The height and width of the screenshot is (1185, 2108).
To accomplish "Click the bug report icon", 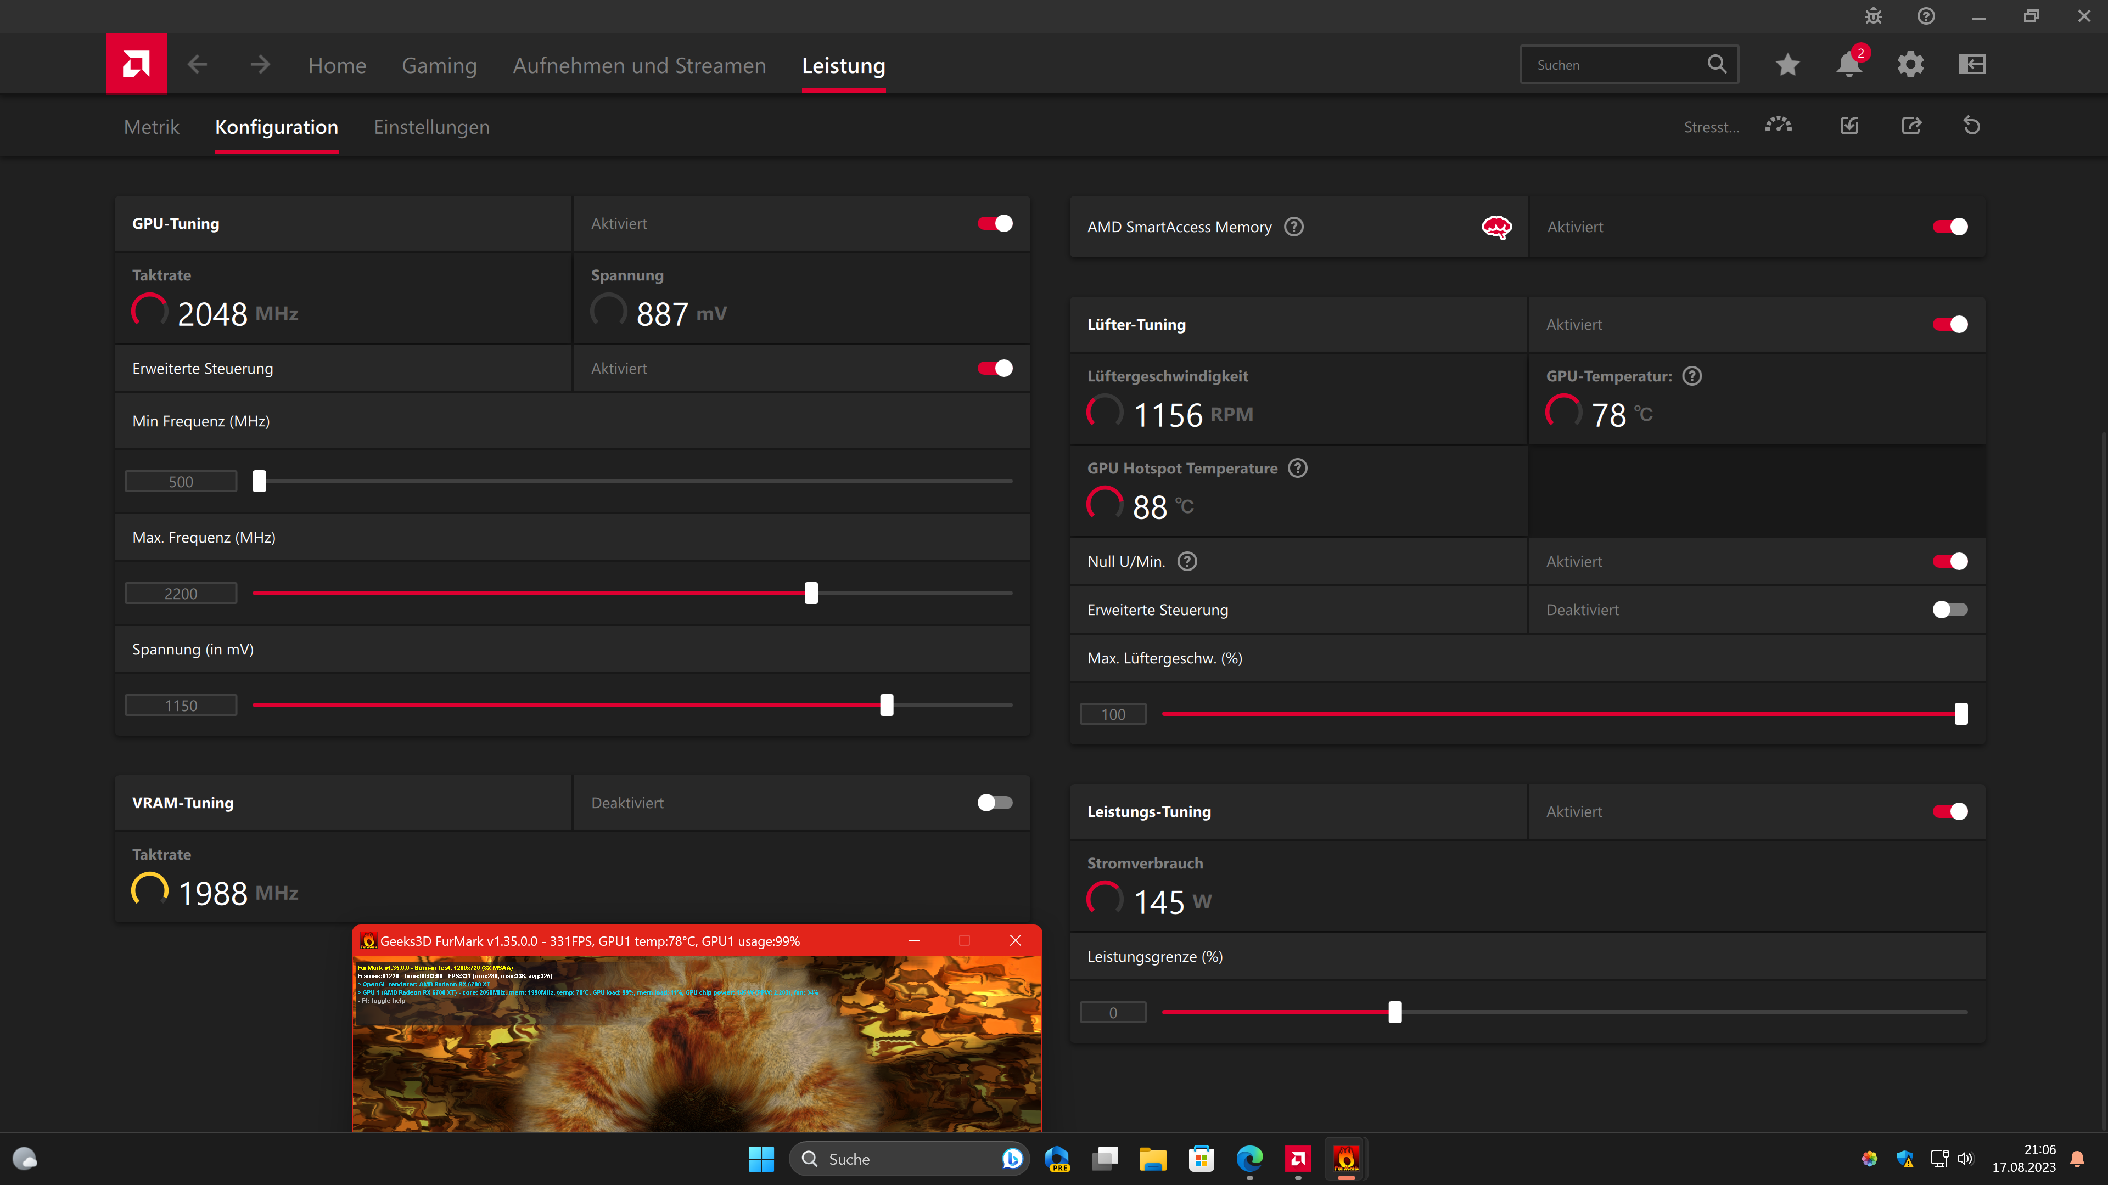I will click(x=1873, y=16).
